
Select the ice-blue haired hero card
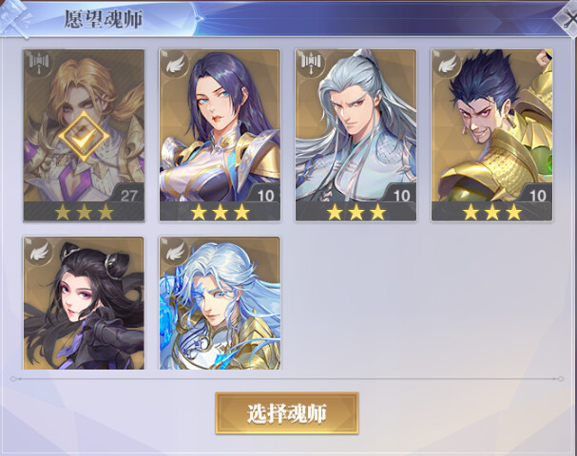(x=220, y=303)
